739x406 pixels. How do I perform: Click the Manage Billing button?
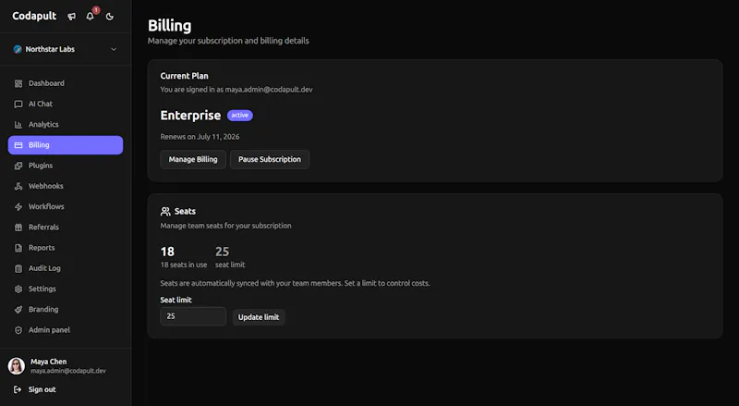click(193, 160)
